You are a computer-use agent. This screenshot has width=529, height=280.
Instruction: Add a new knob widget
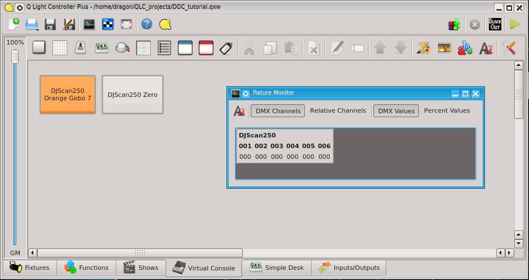[x=122, y=48]
